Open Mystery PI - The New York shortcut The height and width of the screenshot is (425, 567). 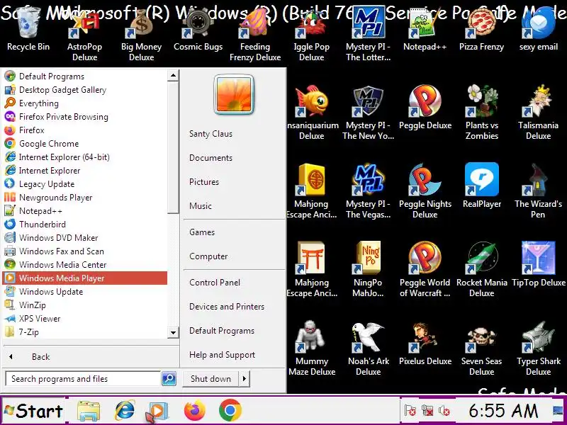pyautogui.click(x=368, y=113)
